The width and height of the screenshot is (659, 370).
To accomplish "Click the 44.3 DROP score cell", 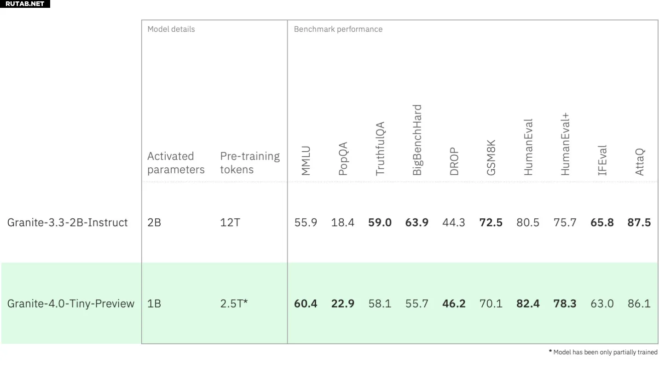I will tap(454, 222).
